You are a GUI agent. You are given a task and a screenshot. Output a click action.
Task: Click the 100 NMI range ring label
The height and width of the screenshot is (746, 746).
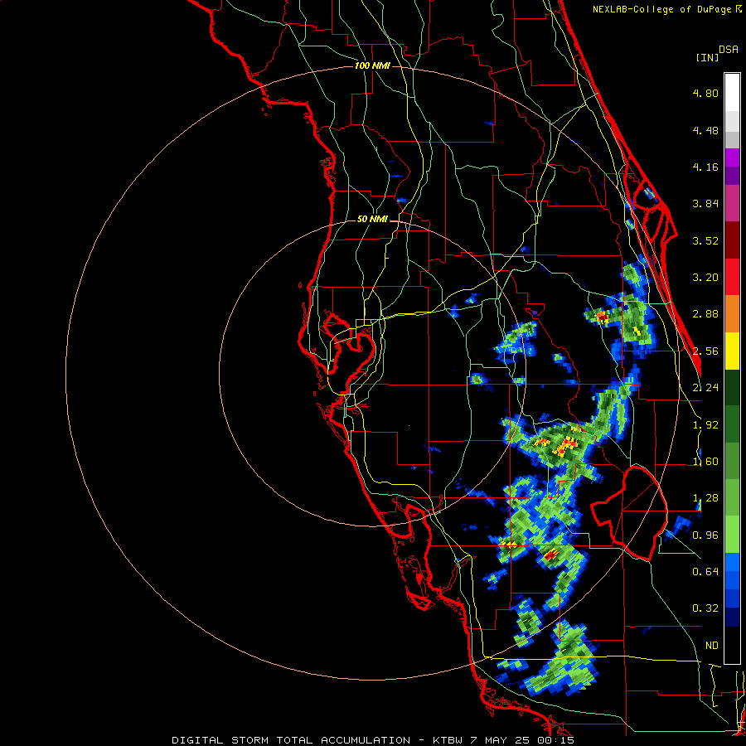(x=372, y=65)
